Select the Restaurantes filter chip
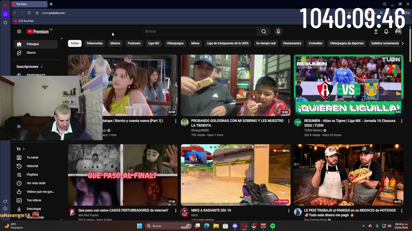 pyautogui.click(x=292, y=43)
